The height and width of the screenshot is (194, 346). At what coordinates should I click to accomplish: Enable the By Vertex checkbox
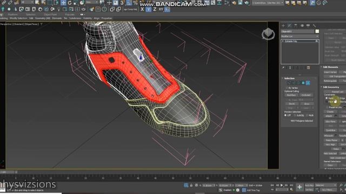tap(287, 88)
